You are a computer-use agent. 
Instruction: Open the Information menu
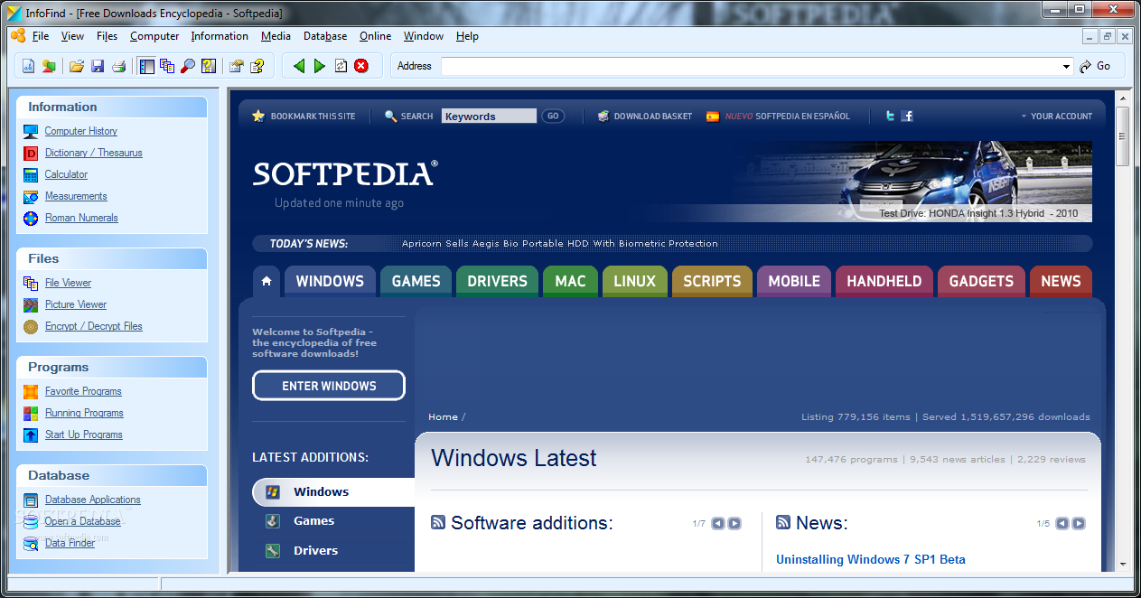click(x=220, y=36)
